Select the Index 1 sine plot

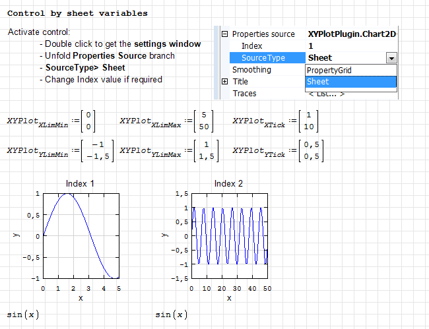point(81,235)
